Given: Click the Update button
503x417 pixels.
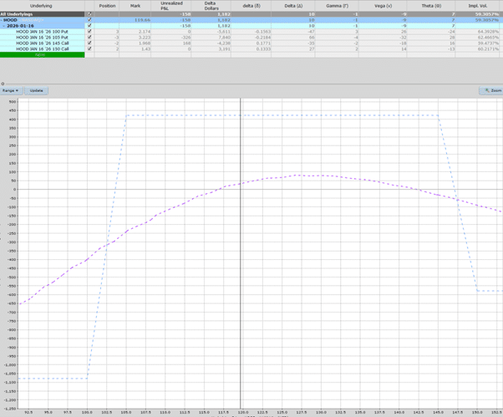Looking at the screenshot, I should pyautogui.click(x=37, y=90).
